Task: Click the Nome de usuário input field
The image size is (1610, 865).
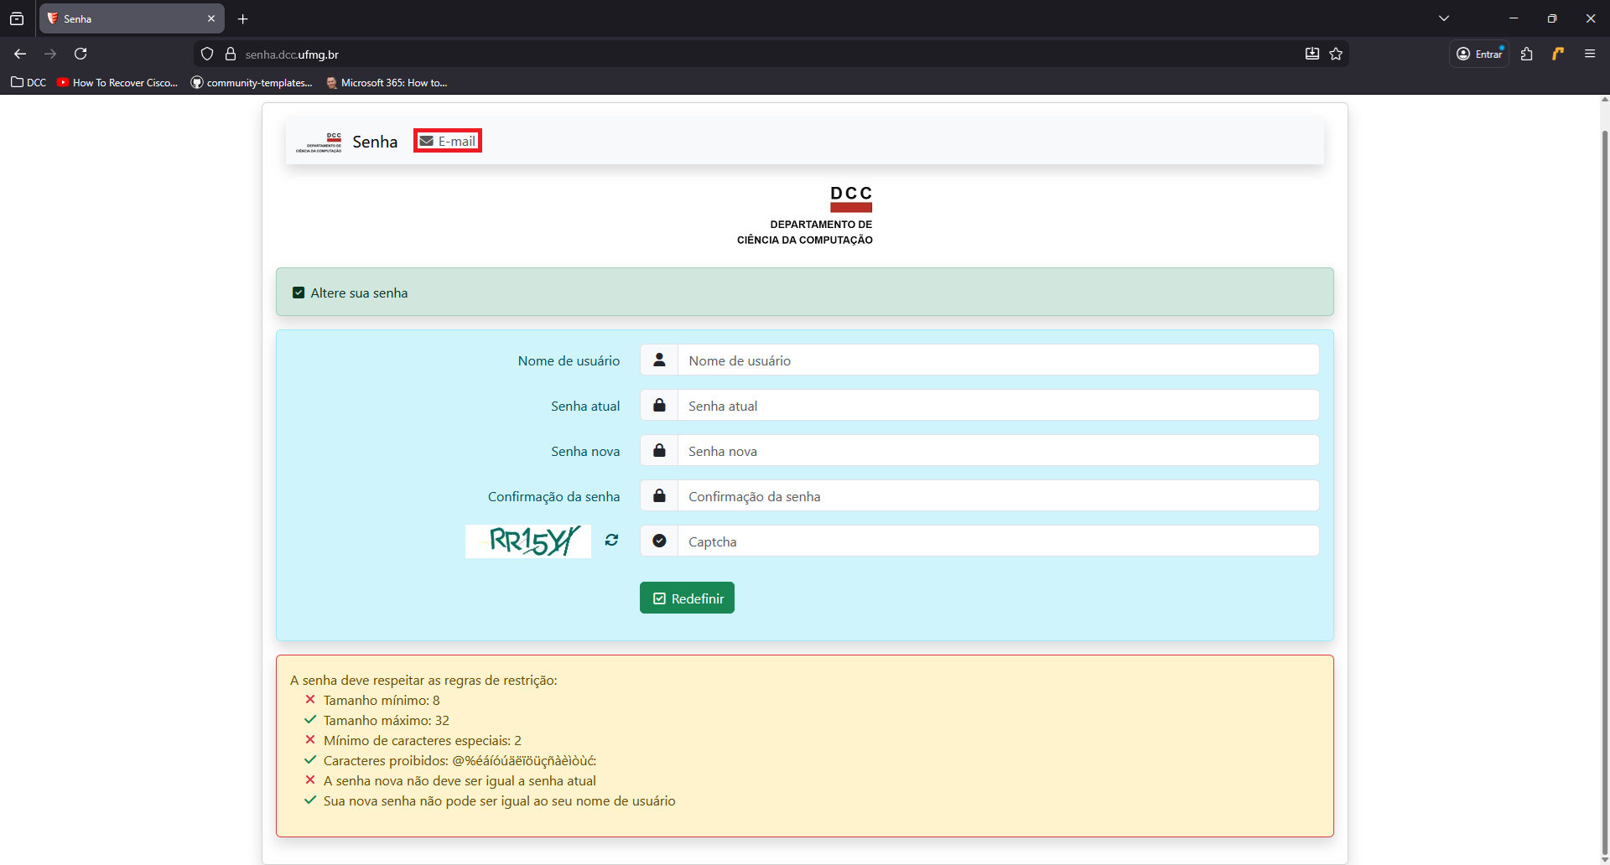Action: (x=997, y=360)
